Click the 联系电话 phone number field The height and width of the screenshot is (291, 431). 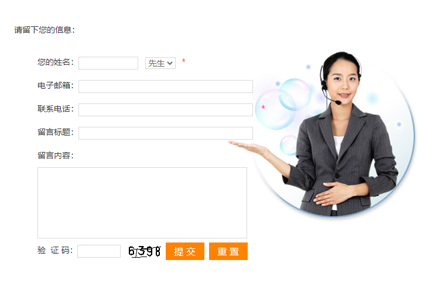tap(166, 110)
